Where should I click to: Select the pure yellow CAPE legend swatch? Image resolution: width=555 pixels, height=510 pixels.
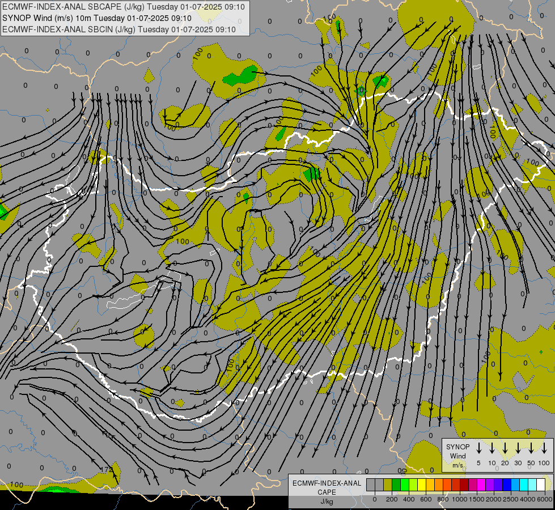coord(422,485)
